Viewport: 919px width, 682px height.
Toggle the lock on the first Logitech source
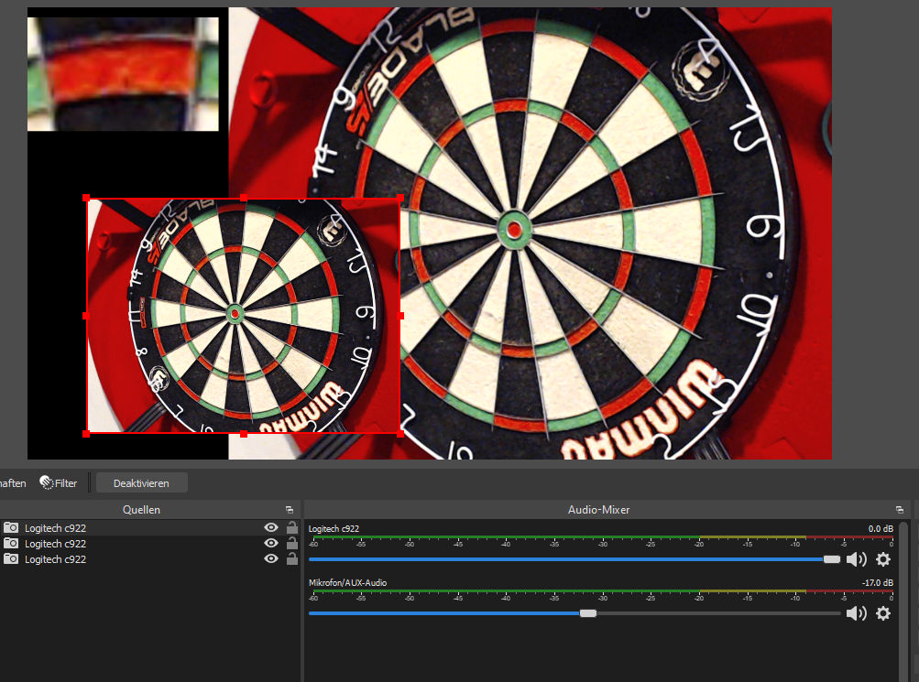tap(291, 528)
